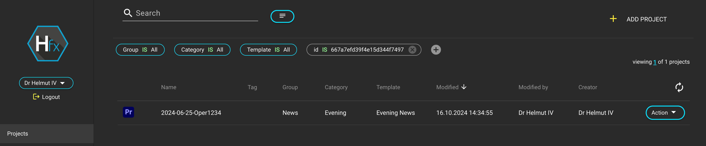706x146 pixels.
Task: Remove the id filter chip
Action: pos(412,50)
